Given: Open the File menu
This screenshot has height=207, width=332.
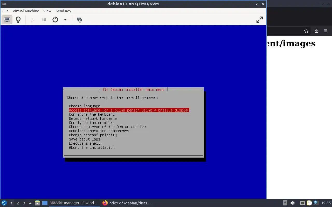Looking at the screenshot, I should [5, 11].
